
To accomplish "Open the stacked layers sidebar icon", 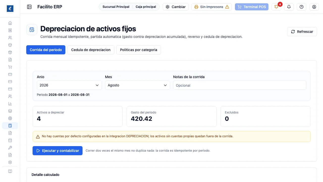I will 10,111.
